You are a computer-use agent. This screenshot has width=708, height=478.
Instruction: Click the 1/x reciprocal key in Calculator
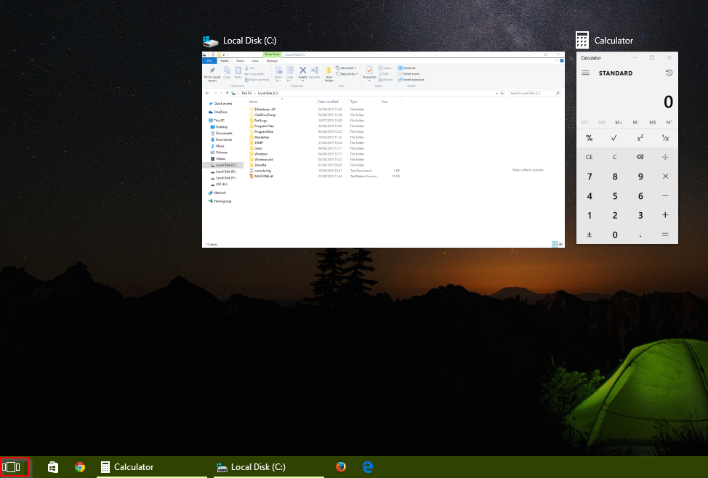click(665, 138)
